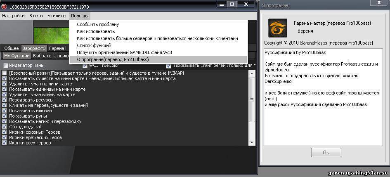The image size is (390, 177).
Task: Toggle Кликать на героев,существ и зданий
Action: pyautogui.click(x=4, y=105)
